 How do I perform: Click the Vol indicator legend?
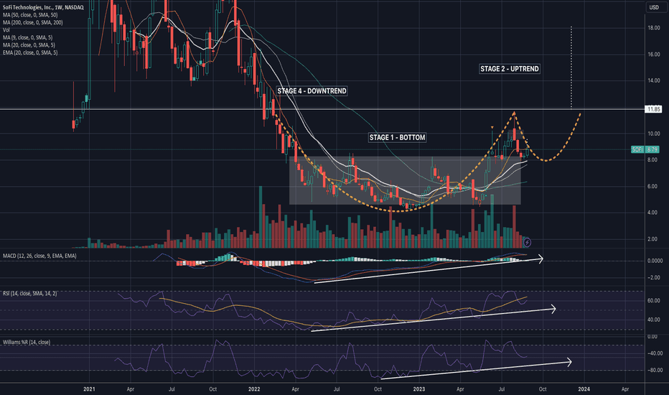click(6, 30)
